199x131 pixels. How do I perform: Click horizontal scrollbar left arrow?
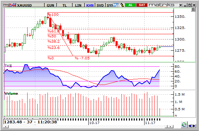click(6, 126)
